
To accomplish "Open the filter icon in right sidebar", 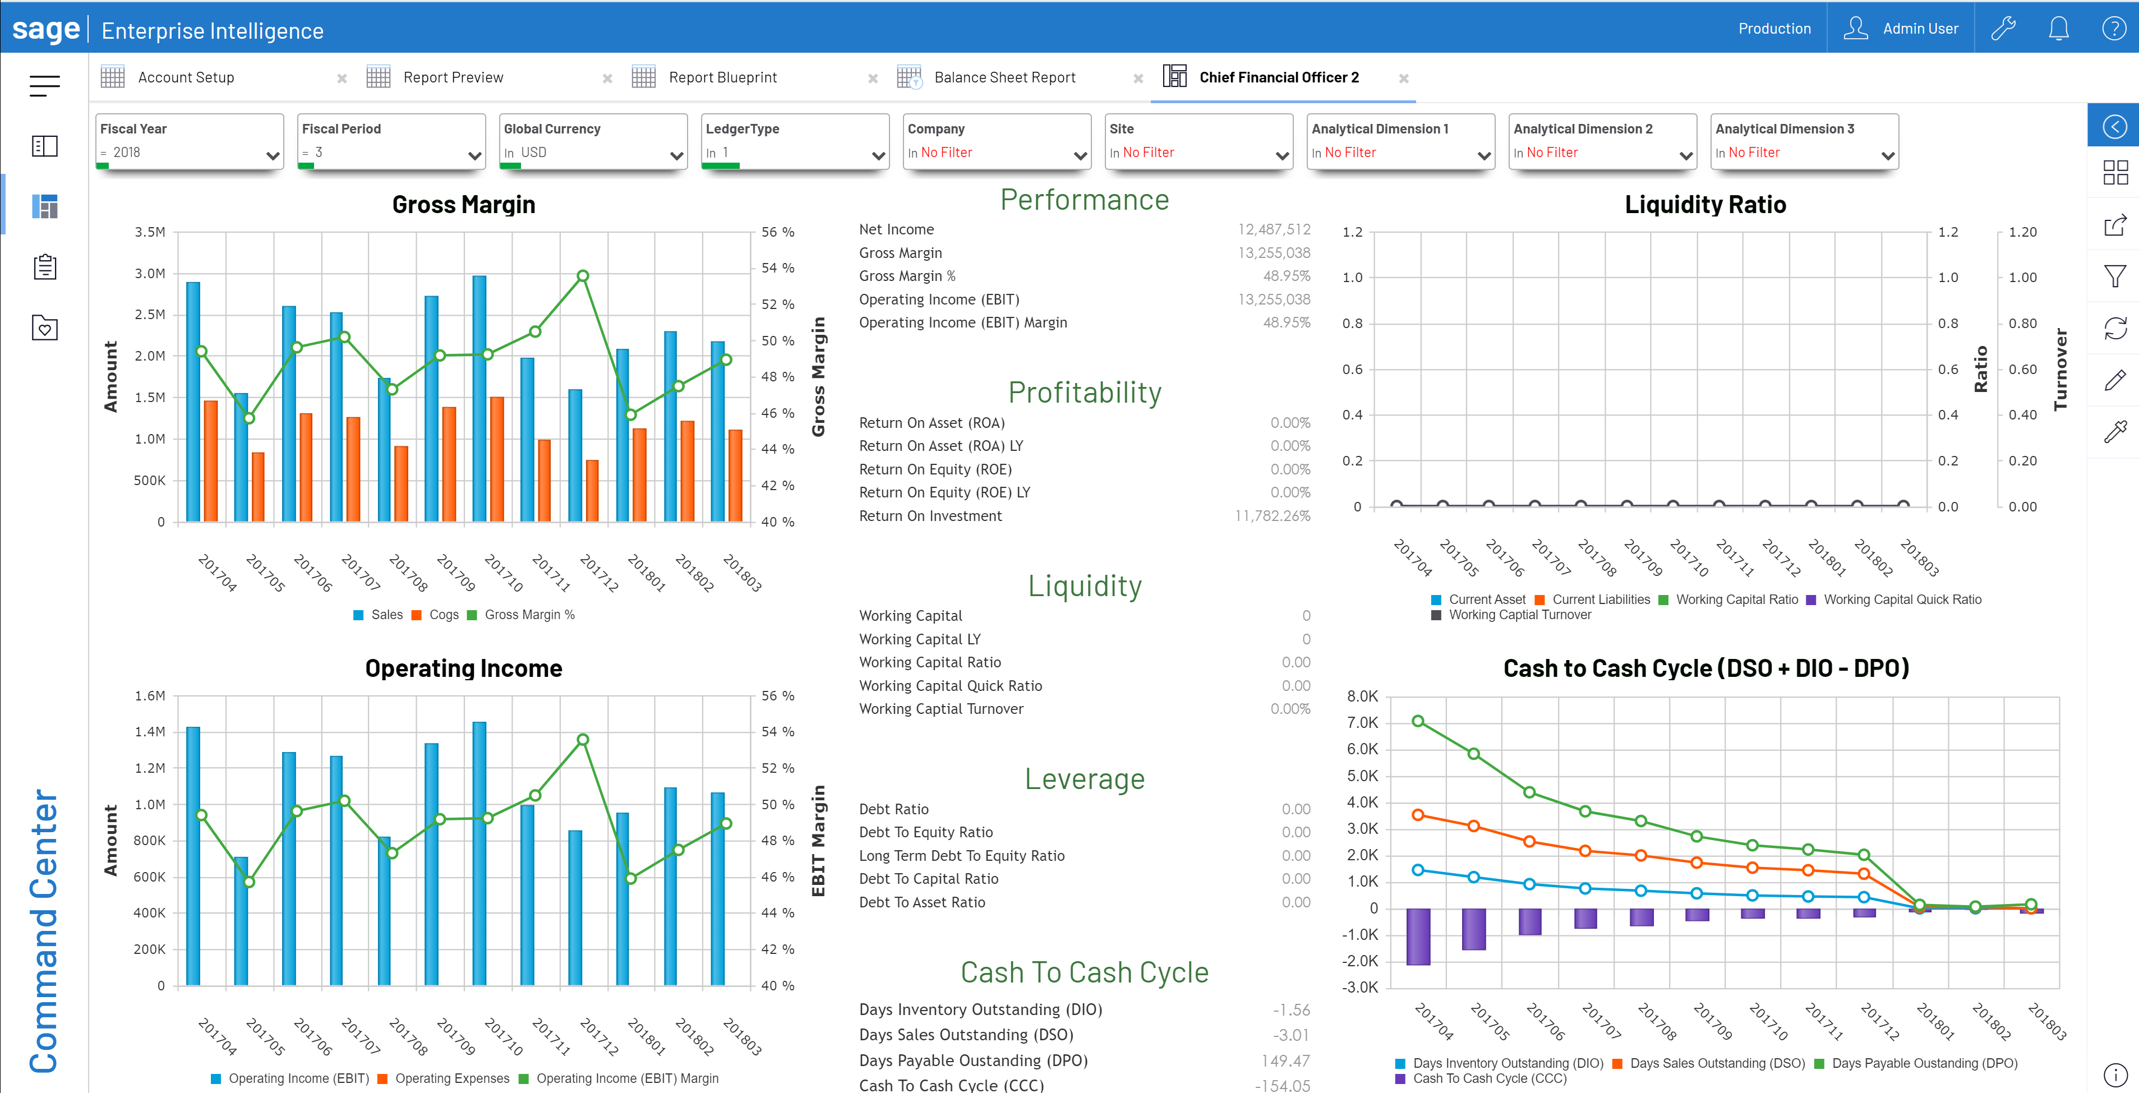I will (x=2116, y=276).
